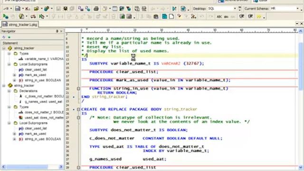The image size is (304, 171).
Task: Click the second indent block icon
Action: (x=250, y=17)
